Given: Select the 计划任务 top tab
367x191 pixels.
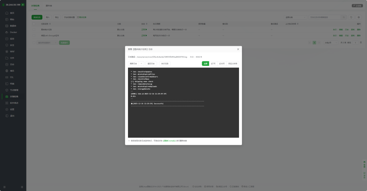Looking at the screenshot, I should coord(35,6).
